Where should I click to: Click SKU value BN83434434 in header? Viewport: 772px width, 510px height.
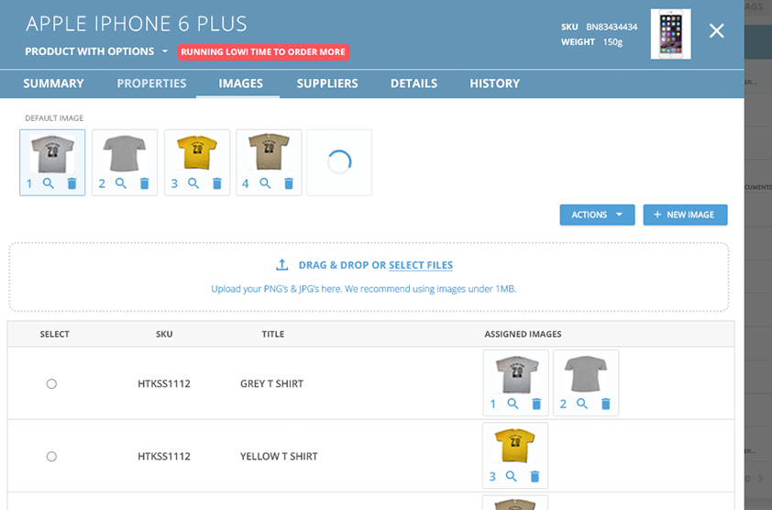coord(612,27)
